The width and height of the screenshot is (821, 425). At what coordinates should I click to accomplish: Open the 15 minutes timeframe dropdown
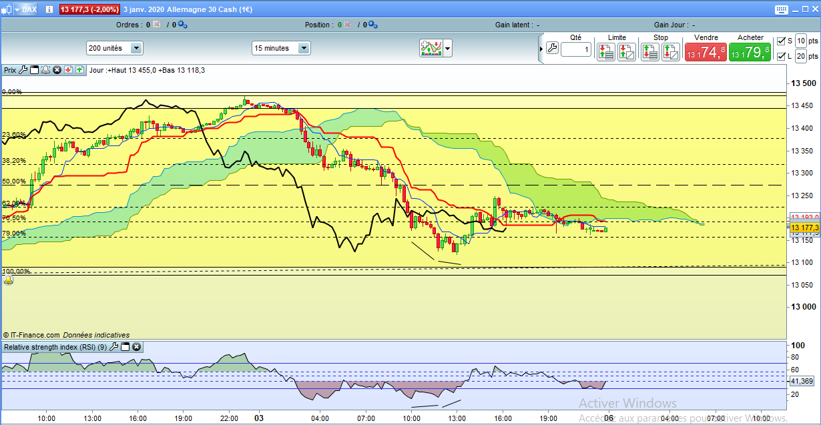281,48
